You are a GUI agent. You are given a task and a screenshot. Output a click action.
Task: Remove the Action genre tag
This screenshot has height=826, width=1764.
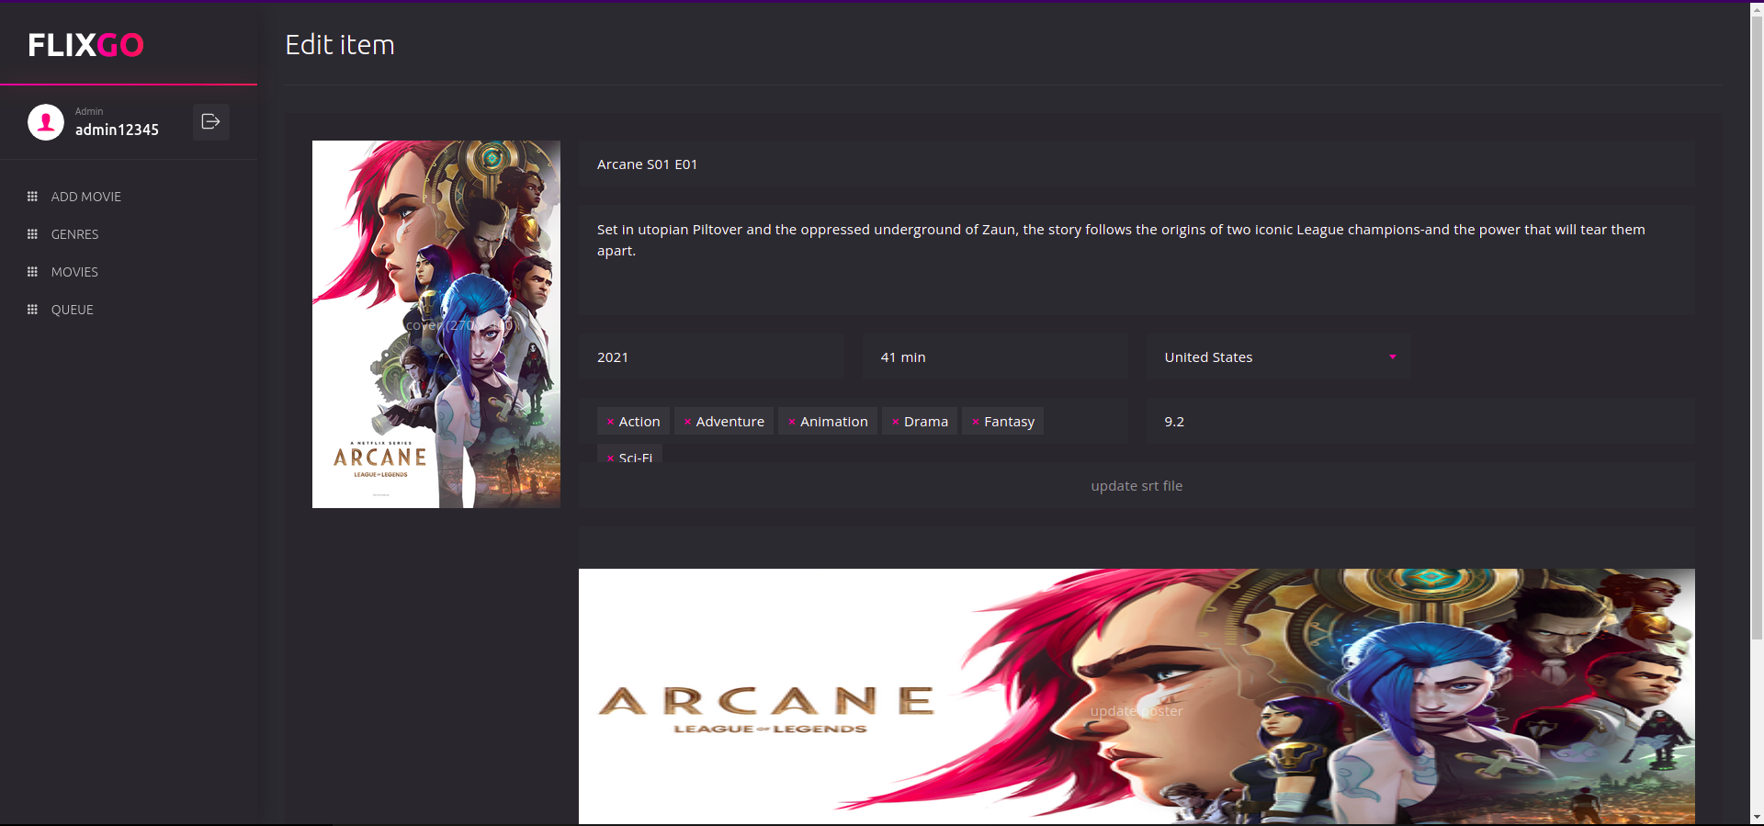610,422
